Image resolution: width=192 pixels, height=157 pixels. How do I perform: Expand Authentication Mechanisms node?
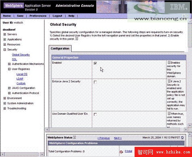pos(9,64)
